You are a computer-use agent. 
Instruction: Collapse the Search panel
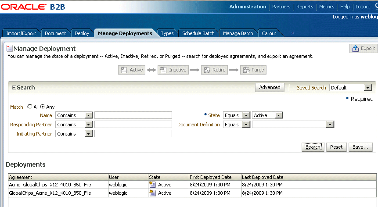14,88
